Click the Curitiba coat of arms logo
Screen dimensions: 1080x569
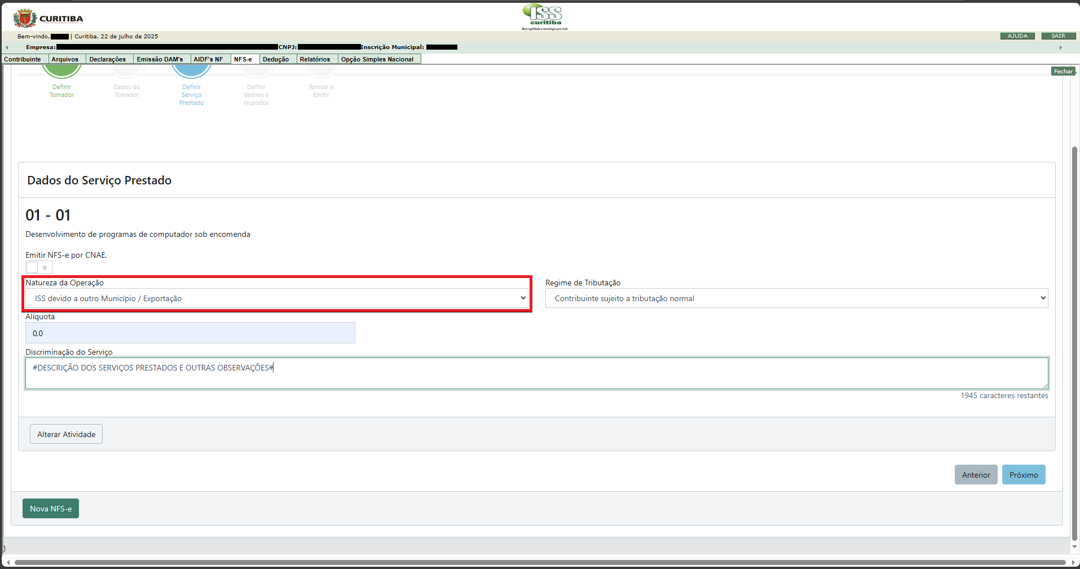[24, 19]
